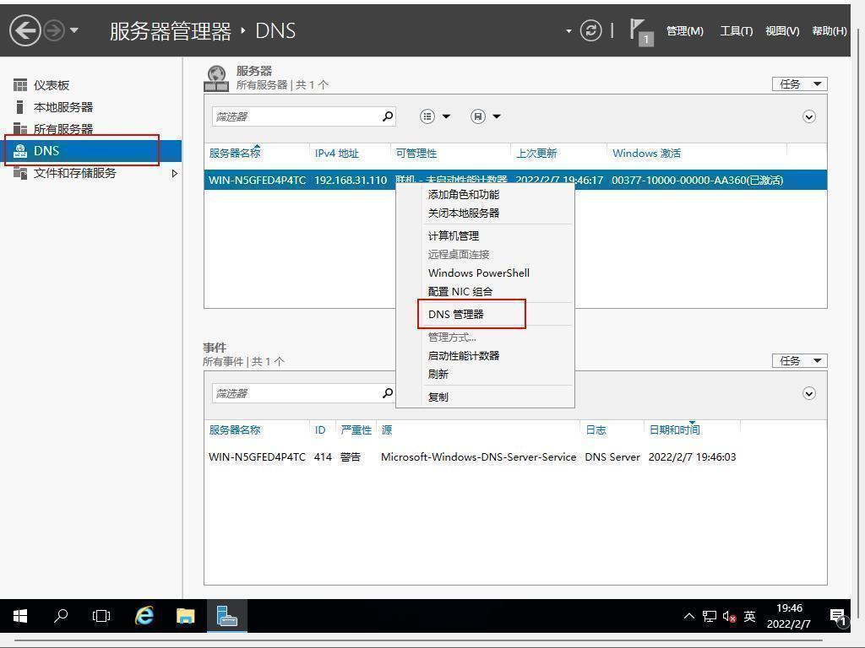
Task: Open the navigation history dropdown arrow
Action: [74, 30]
